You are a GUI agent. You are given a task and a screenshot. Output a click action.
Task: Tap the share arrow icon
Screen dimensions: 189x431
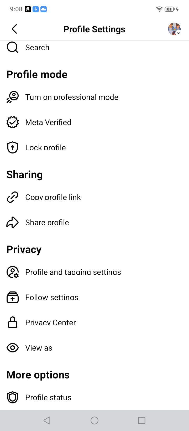click(12, 223)
